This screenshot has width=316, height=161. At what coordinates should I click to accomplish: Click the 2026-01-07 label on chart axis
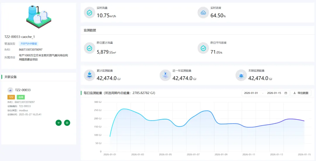coord(193,154)
